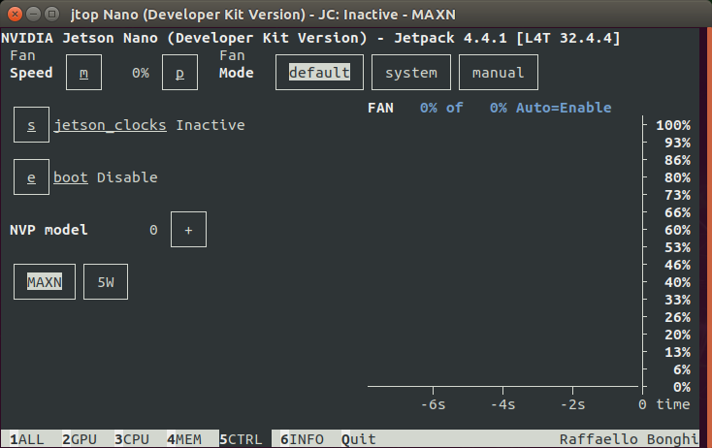The image size is (712, 448).
Task: Click the NVP model value 0
Action: click(x=153, y=230)
